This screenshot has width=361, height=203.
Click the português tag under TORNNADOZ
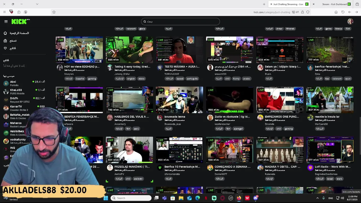click(x=192, y=79)
